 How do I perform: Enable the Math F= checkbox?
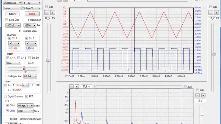(6, 85)
